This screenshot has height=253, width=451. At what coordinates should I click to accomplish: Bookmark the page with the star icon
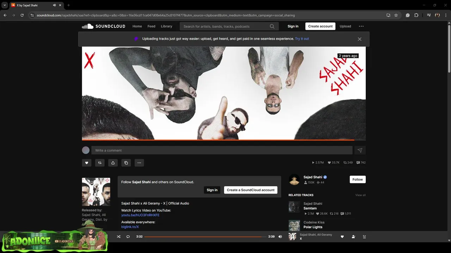[396, 15]
